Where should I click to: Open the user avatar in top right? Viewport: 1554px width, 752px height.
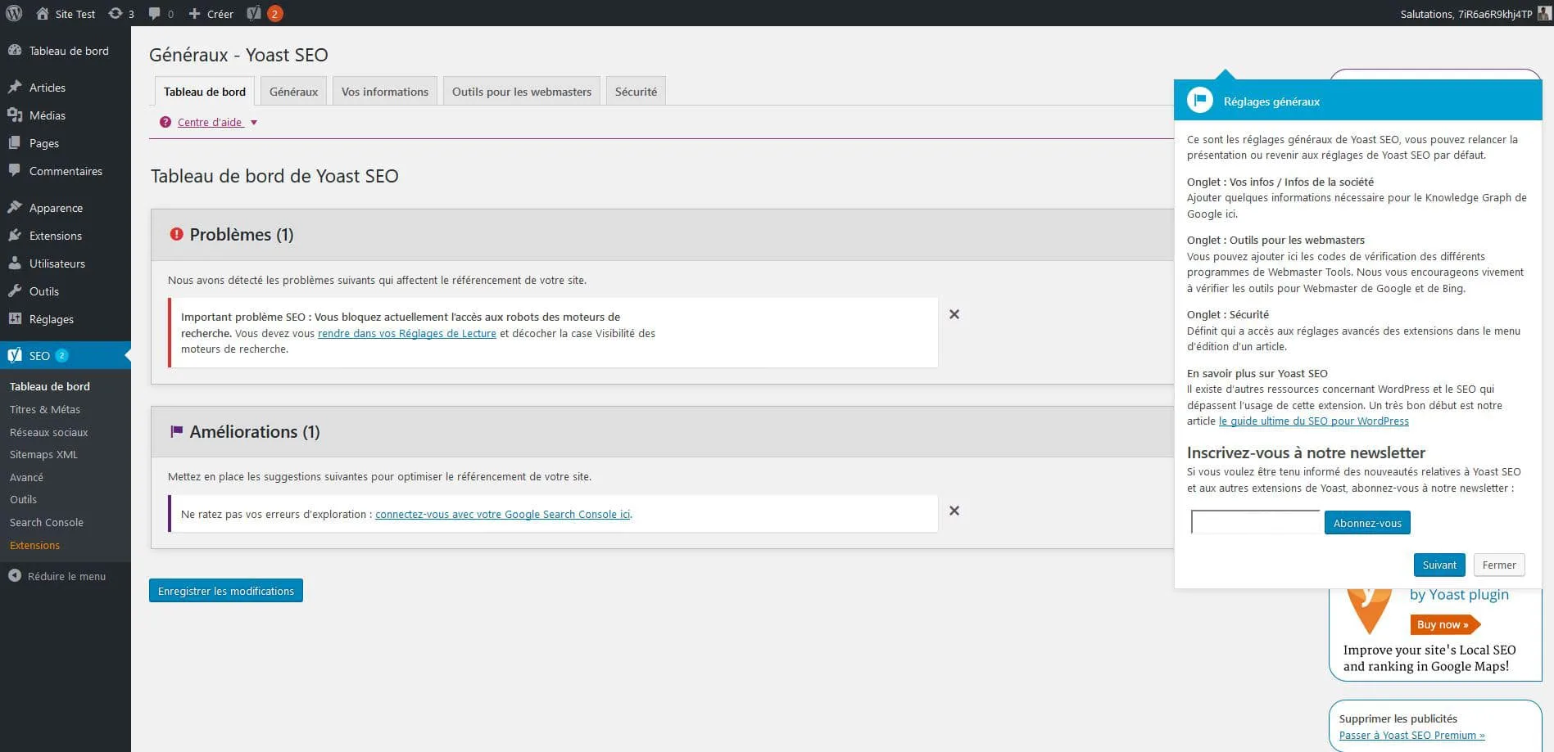pos(1544,13)
